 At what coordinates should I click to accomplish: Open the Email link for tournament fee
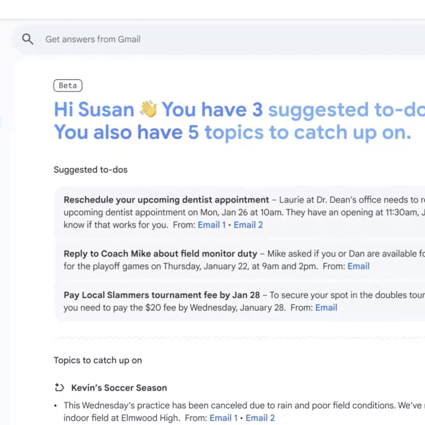click(x=326, y=307)
